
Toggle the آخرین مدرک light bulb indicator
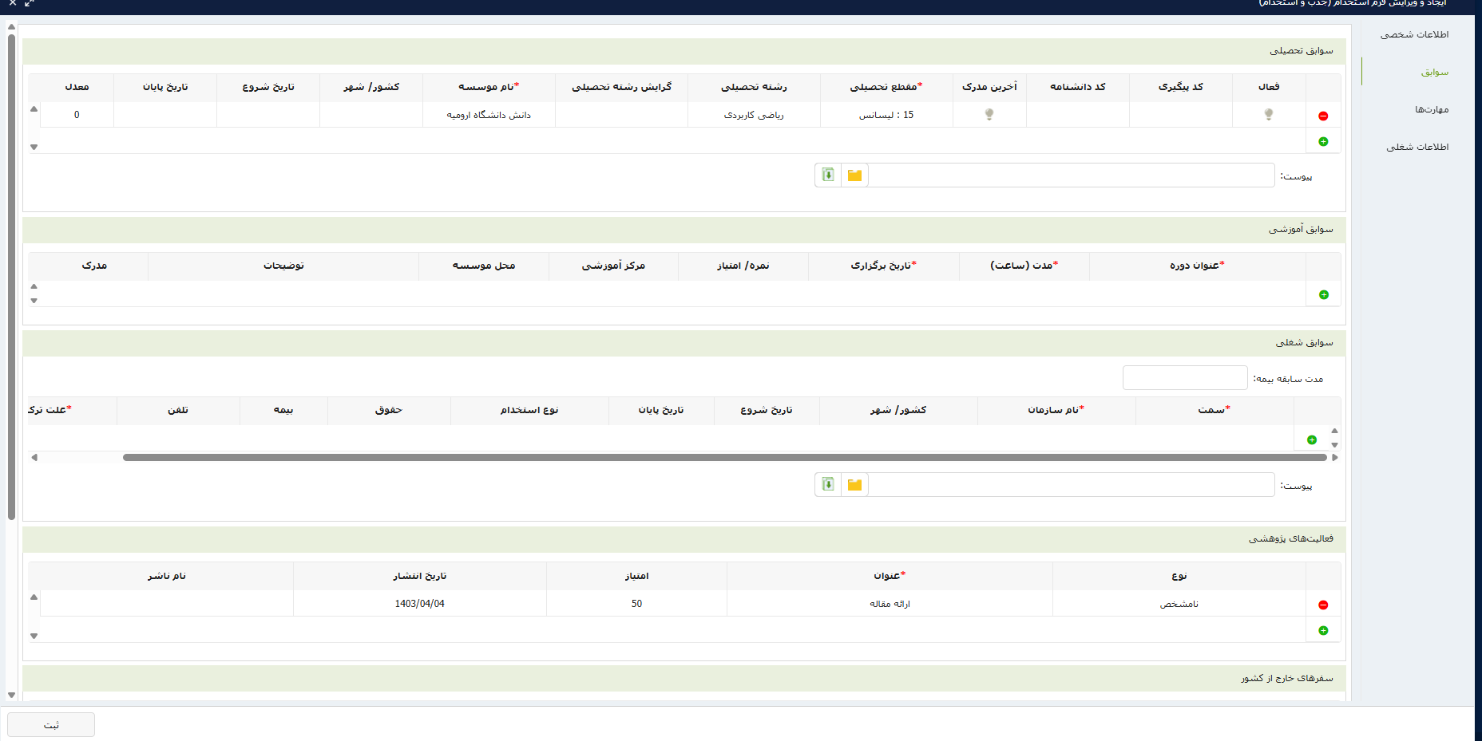pos(989,115)
